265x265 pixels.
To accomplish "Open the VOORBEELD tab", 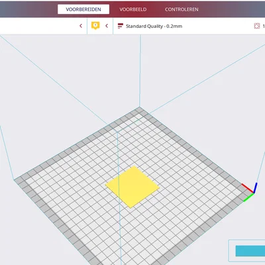I will tap(133, 9).
